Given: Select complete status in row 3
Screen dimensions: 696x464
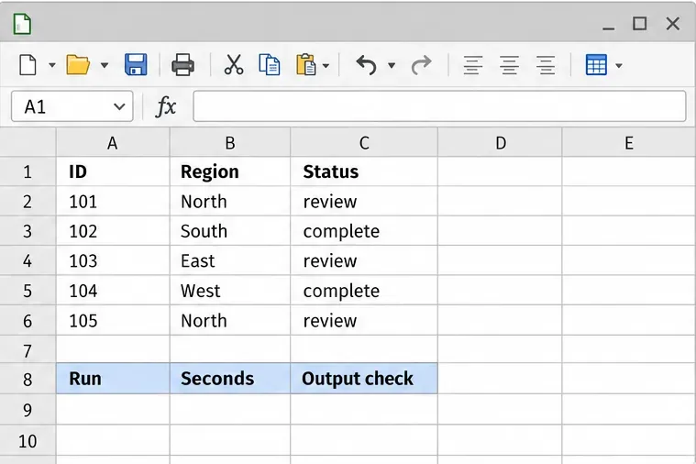Looking at the screenshot, I should (364, 231).
